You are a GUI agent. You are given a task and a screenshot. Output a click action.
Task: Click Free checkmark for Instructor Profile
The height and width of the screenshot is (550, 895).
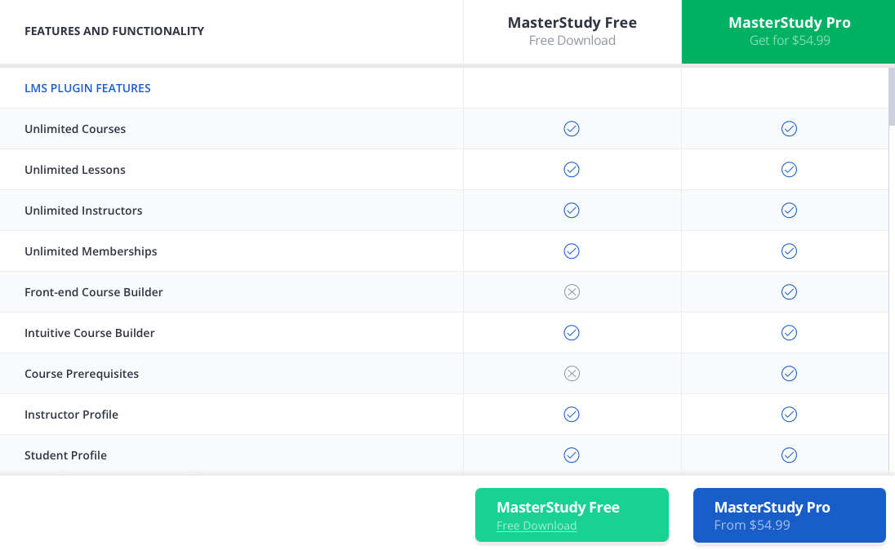(572, 415)
